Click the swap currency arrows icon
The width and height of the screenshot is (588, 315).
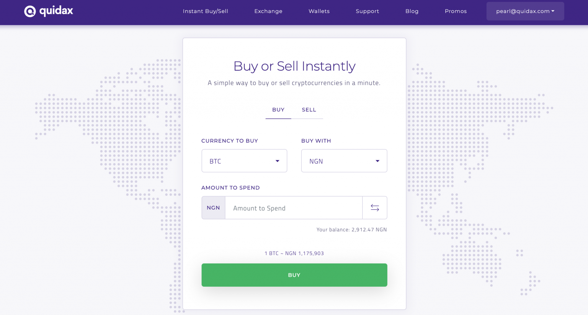click(375, 208)
